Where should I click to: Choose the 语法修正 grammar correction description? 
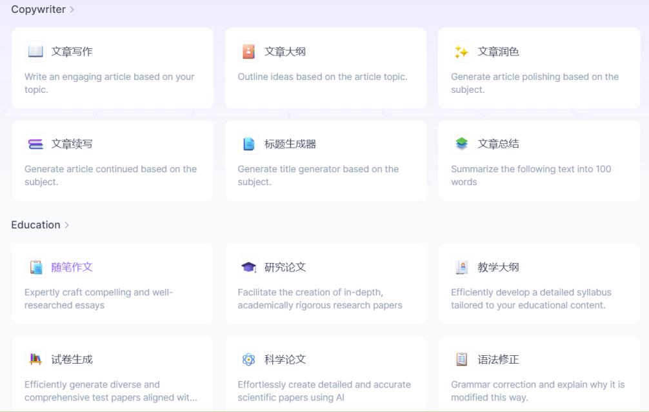(537, 391)
